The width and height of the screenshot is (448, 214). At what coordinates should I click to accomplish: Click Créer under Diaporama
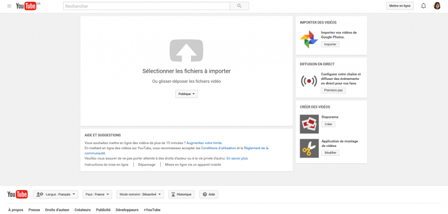(x=329, y=124)
